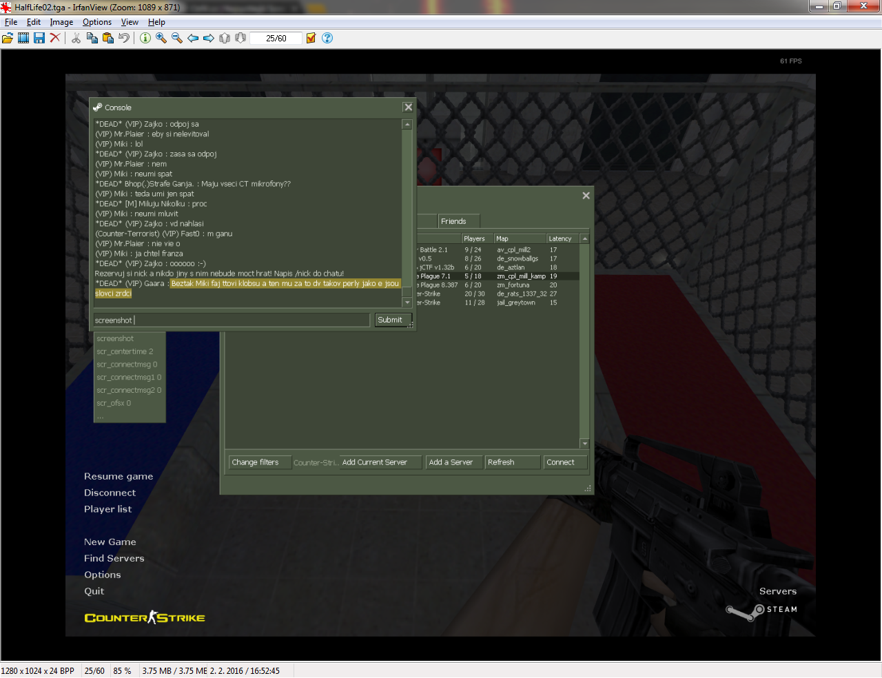The height and width of the screenshot is (678, 882).
Task: Undo the last edit with the arrow icon
Action: click(x=124, y=38)
